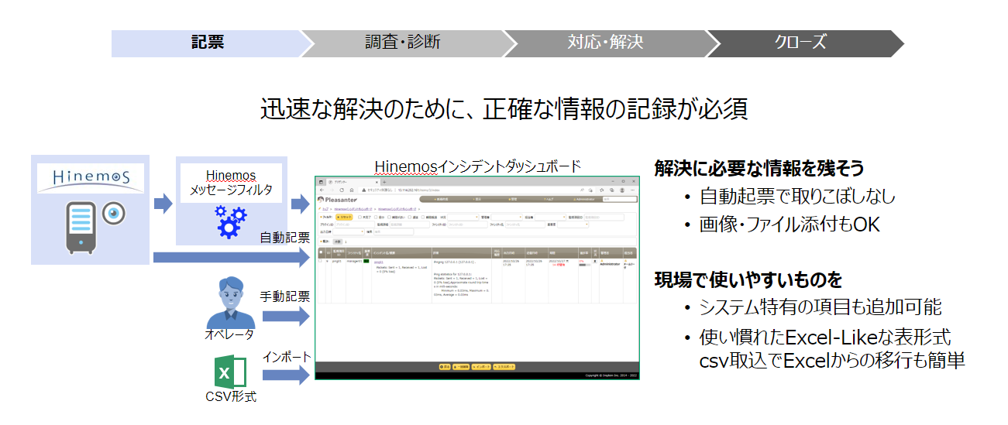The width and height of the screenshot is (1008, 425).
Task: Tick the checkbox on the ping01 row
Action: coord(321,261)
